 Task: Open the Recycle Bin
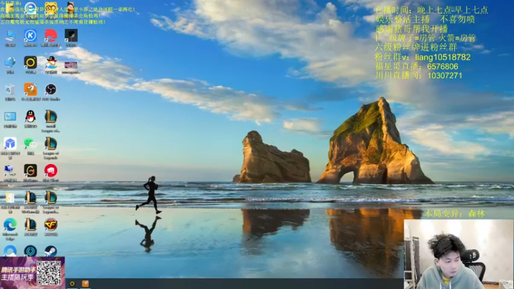pos(10,90)
